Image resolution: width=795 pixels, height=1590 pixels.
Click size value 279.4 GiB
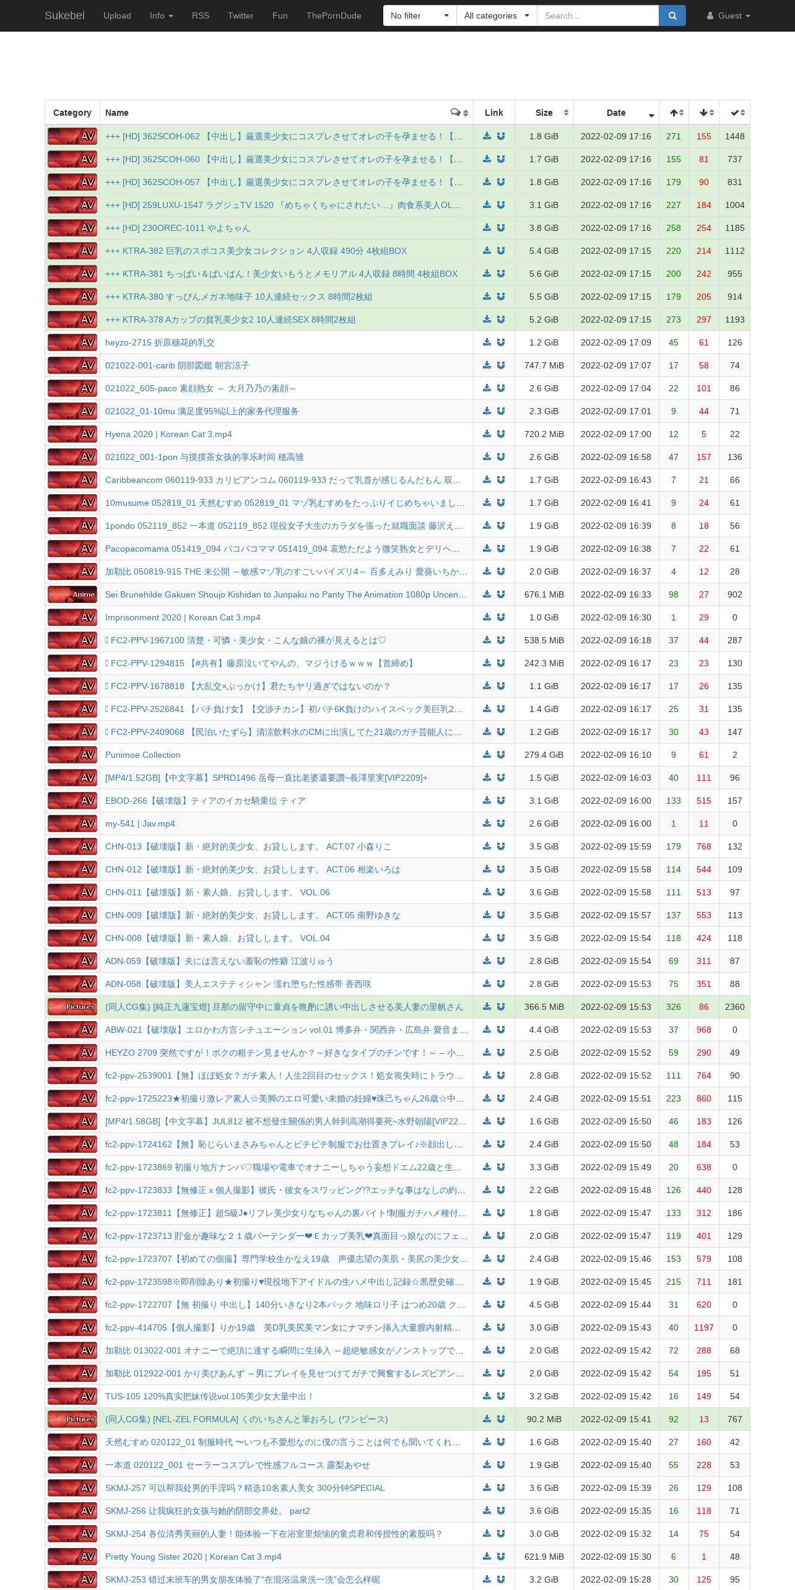pos(544,755)
